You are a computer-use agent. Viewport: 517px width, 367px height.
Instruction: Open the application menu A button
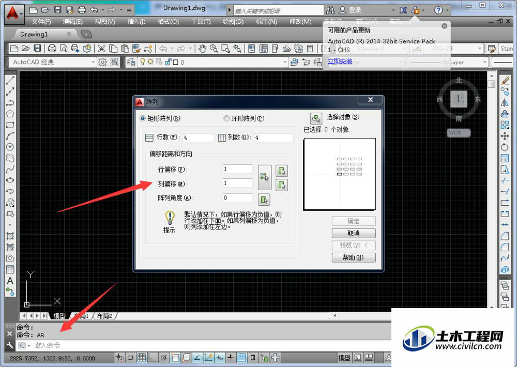(x=13, y=13)
